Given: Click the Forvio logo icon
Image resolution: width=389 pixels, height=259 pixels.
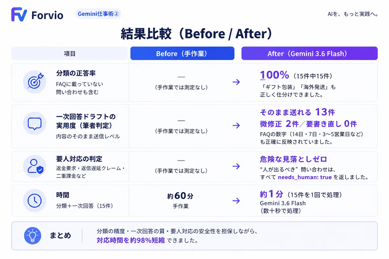Looking at the screenshot, I should [x=19, y=14].
